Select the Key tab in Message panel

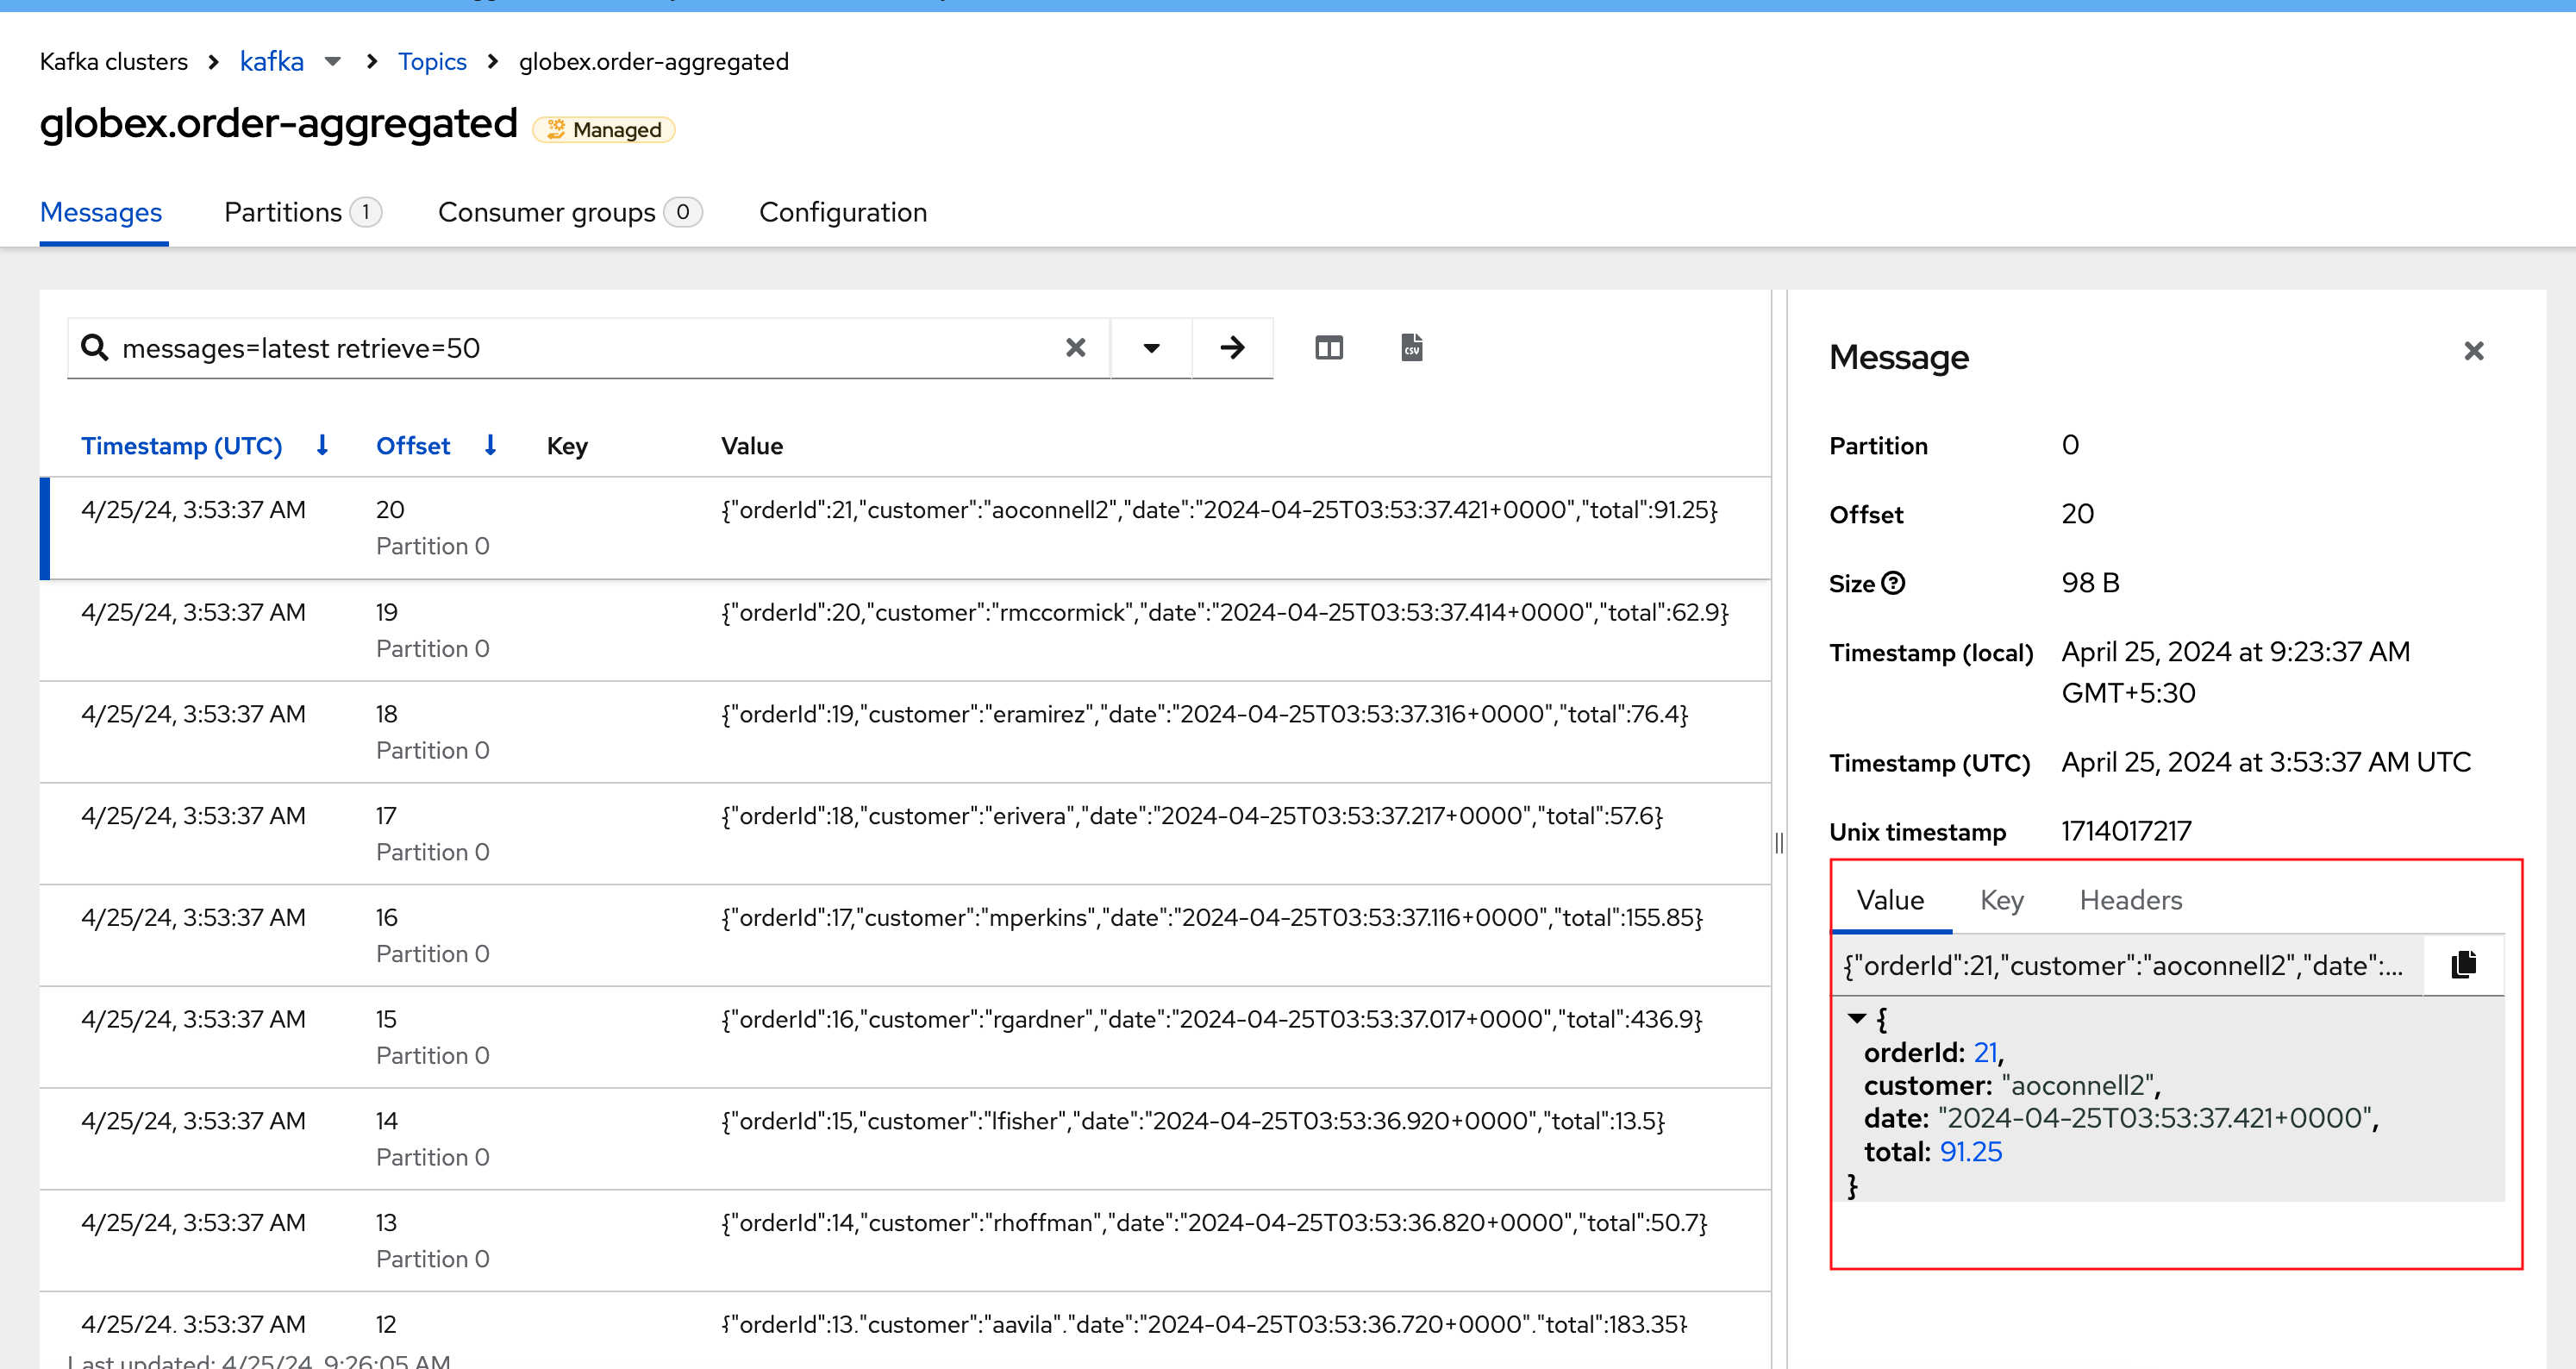click(2001, 900)
